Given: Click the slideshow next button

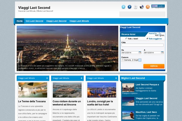Looking at the screenshot, I should pyautogui.click(x=115, y=48).
